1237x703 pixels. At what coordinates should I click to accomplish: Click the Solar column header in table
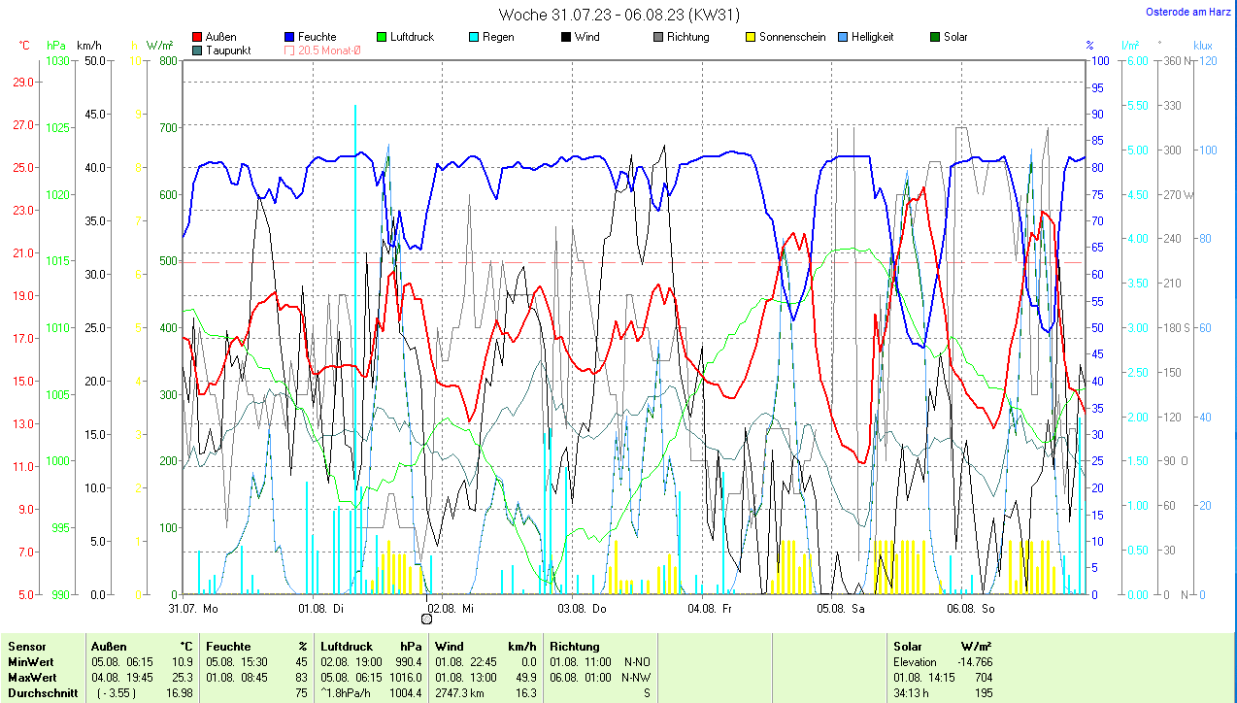tap(908, 646)
